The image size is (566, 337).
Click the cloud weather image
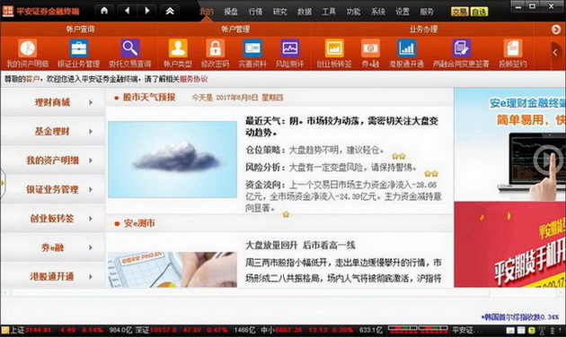click(172, 160)
